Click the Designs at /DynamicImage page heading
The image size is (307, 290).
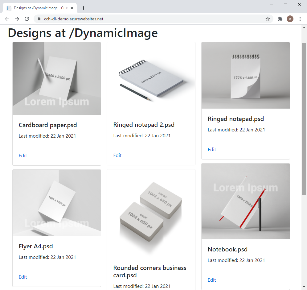pos(83,33)
